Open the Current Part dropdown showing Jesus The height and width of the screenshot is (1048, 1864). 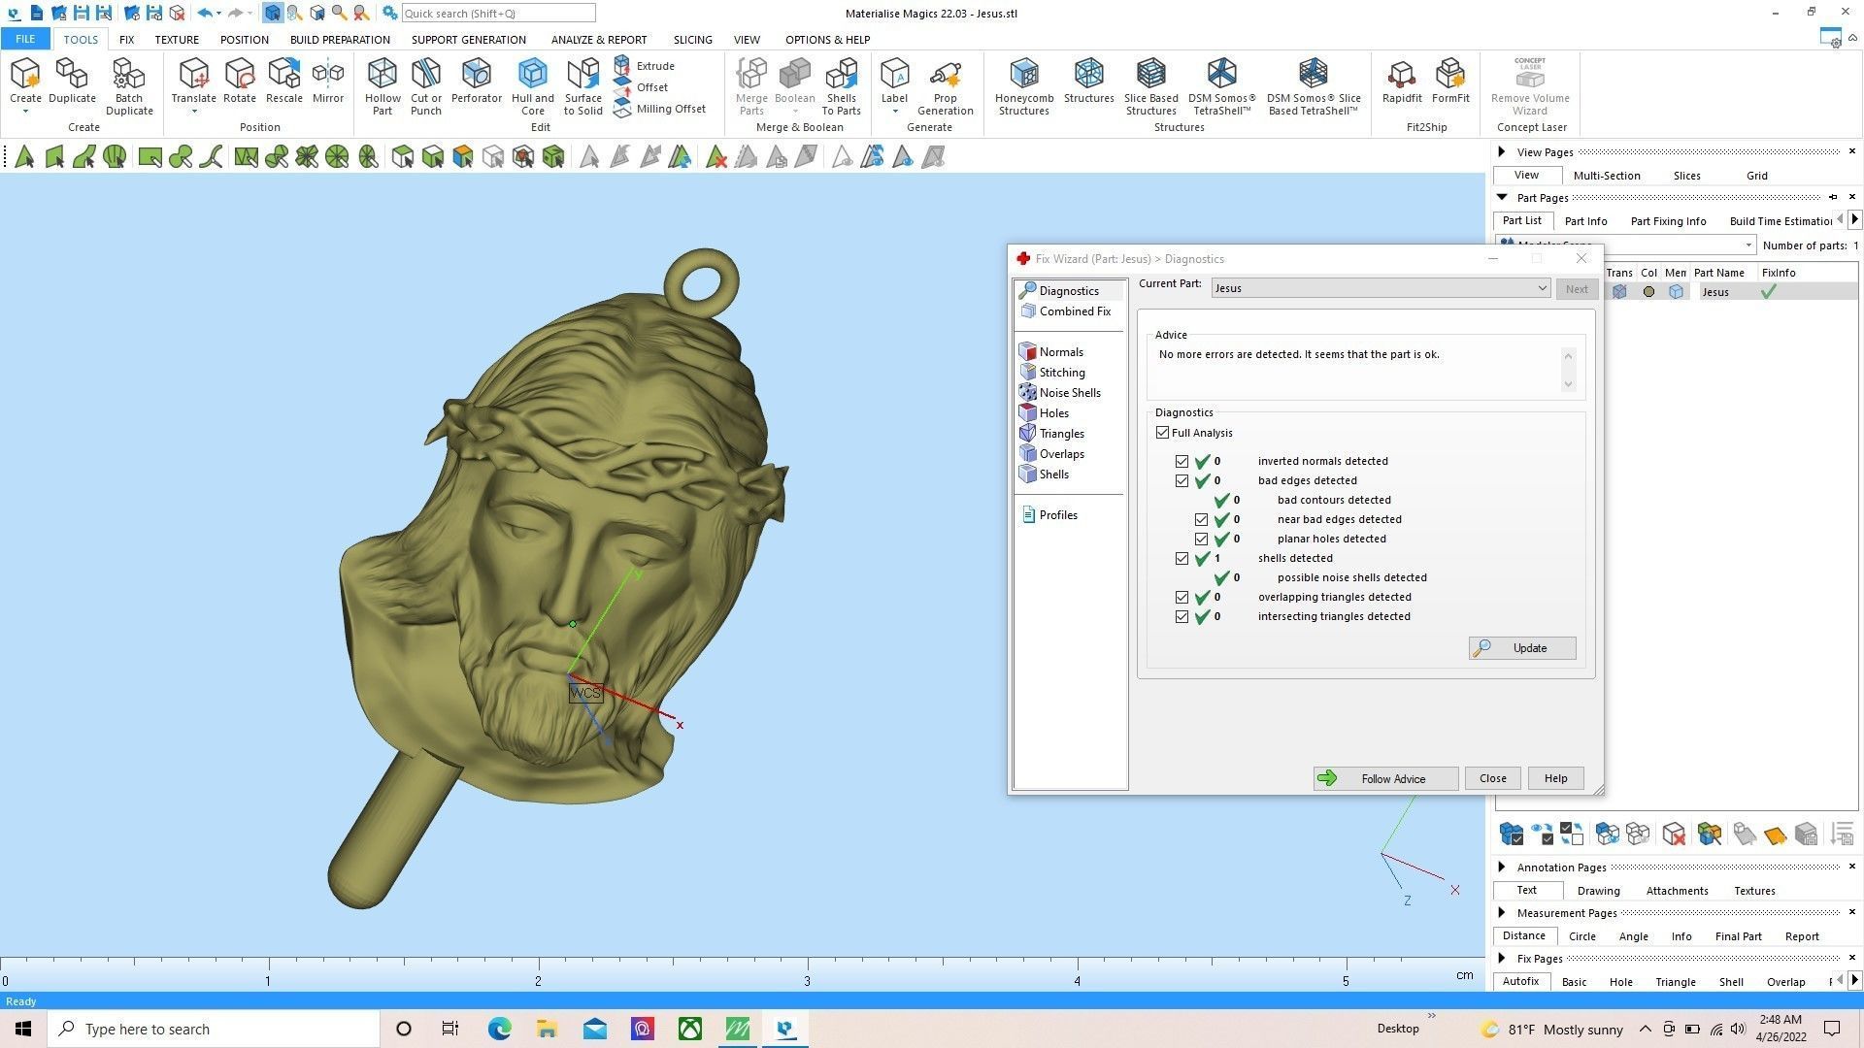click(x=1541, y=288)
